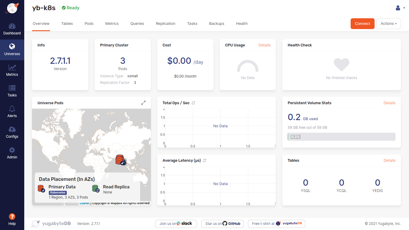Switch to the Pods tab
The height and width of the screenshot is (230, 409).
[x=89, y=24]
